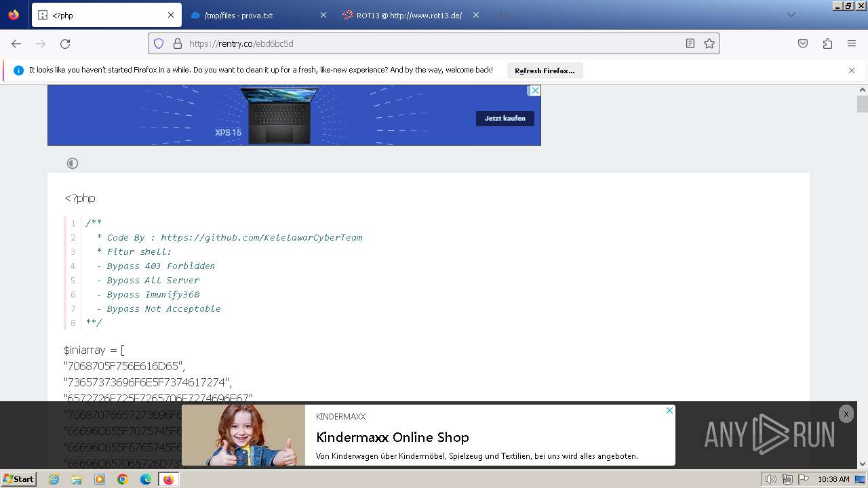Open the Extensions menu
This screenshot has height=488, width=868.
point(827,43)
